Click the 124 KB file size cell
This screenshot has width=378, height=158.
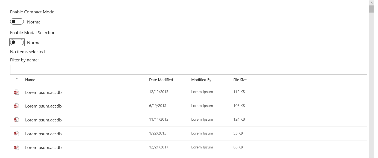click(x=239, y=119)
